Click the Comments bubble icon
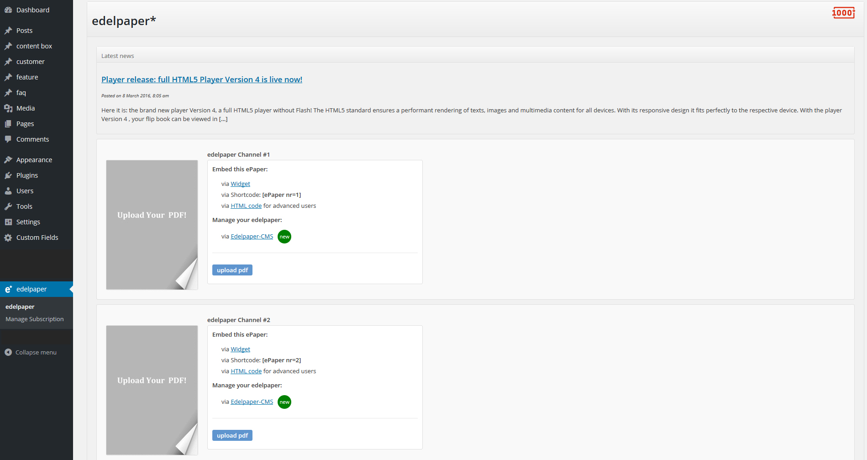 point(8,139)
